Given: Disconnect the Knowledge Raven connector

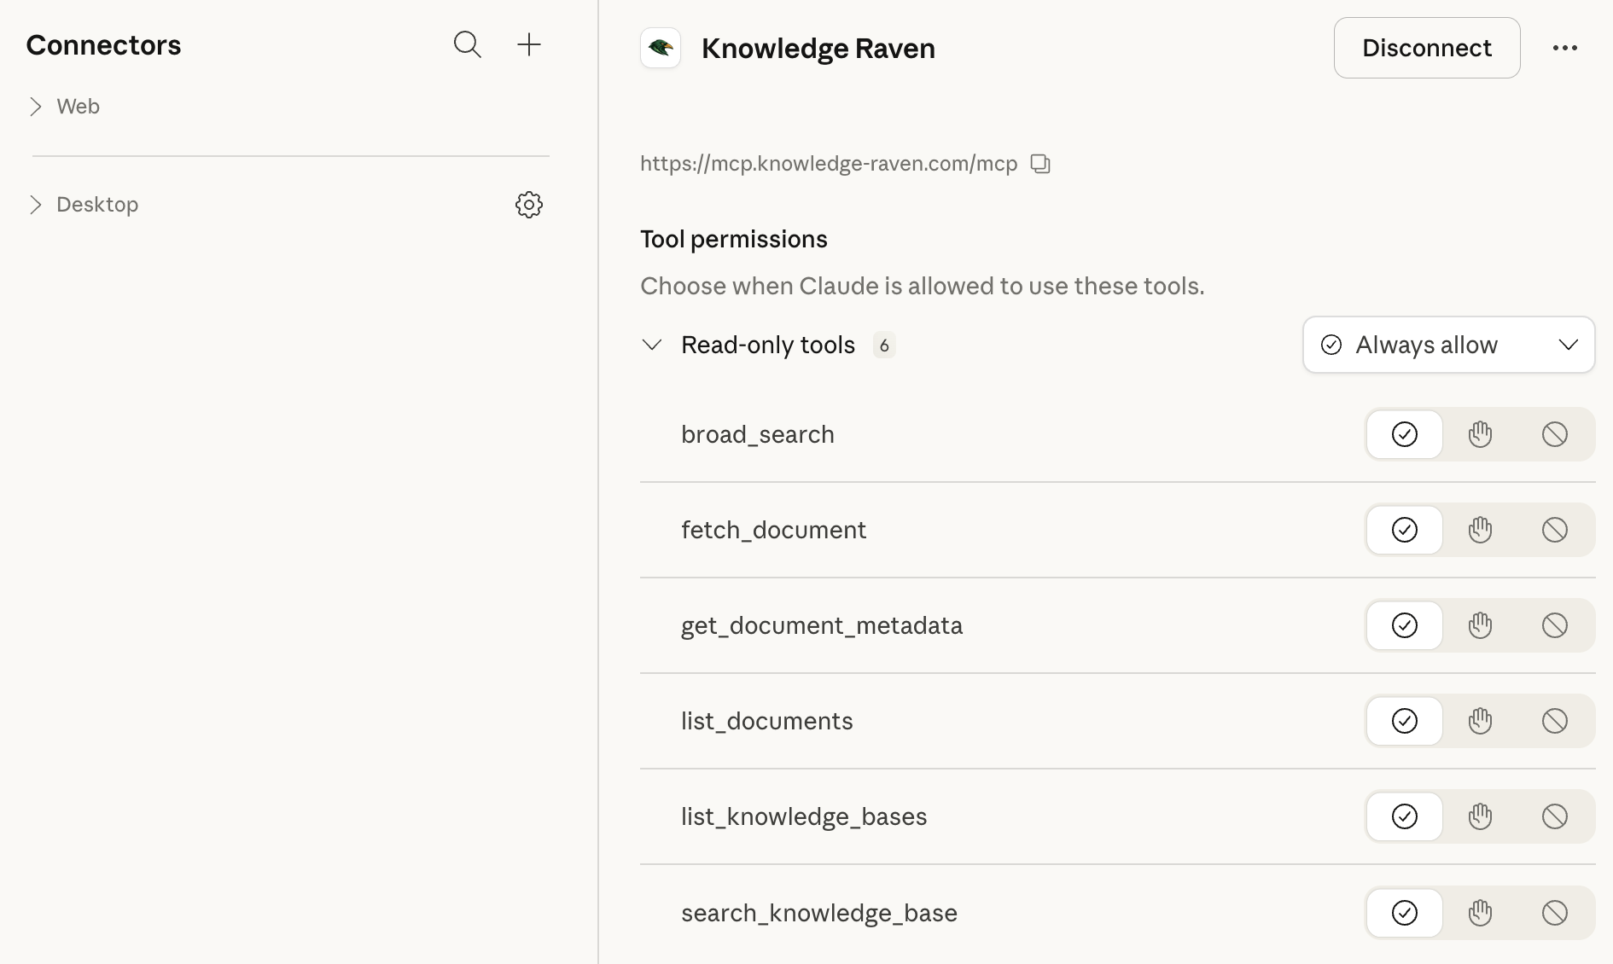Looking at the screenshot, I should 1426,48.
